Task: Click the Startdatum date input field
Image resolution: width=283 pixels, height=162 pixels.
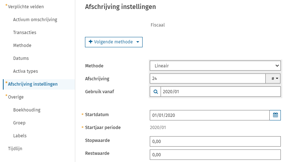Action: coord(209,115)
